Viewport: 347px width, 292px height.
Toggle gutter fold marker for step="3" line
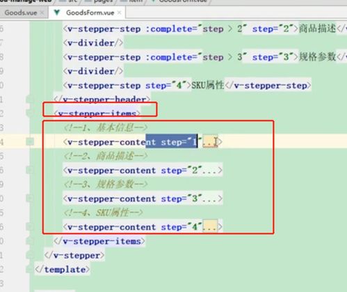click(x=30, y=199)
